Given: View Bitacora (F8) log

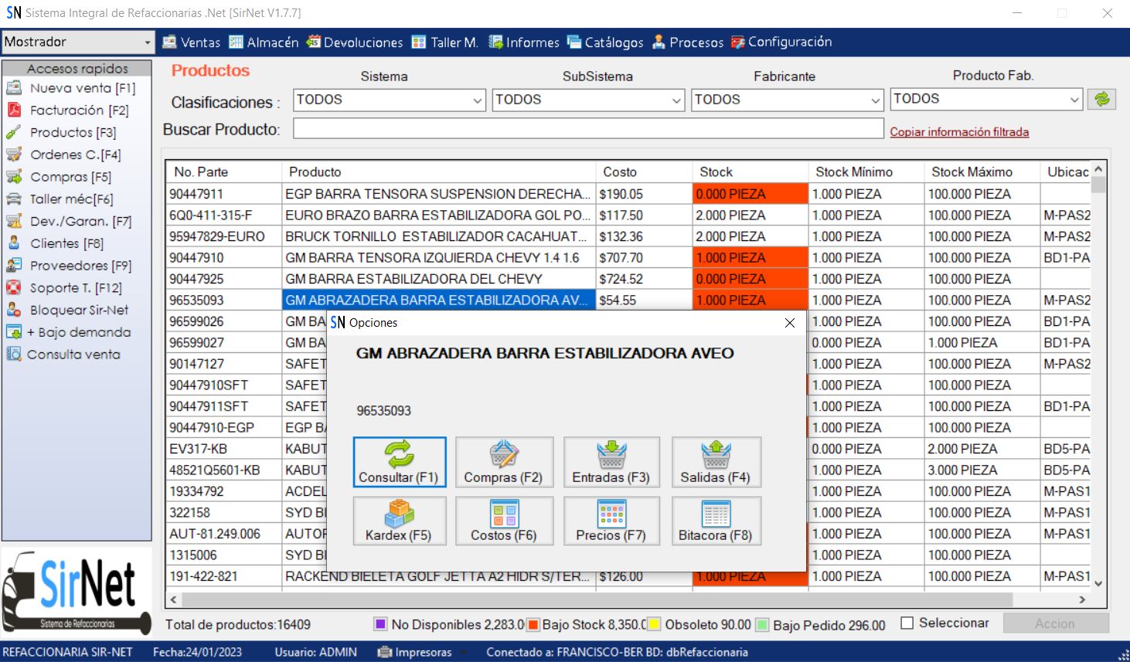Looking at the screenshot, I should [716, 521].
